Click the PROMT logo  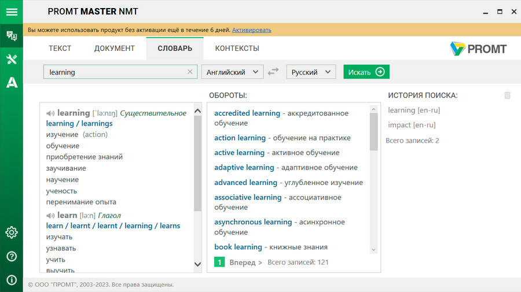[x=478, y=49]
